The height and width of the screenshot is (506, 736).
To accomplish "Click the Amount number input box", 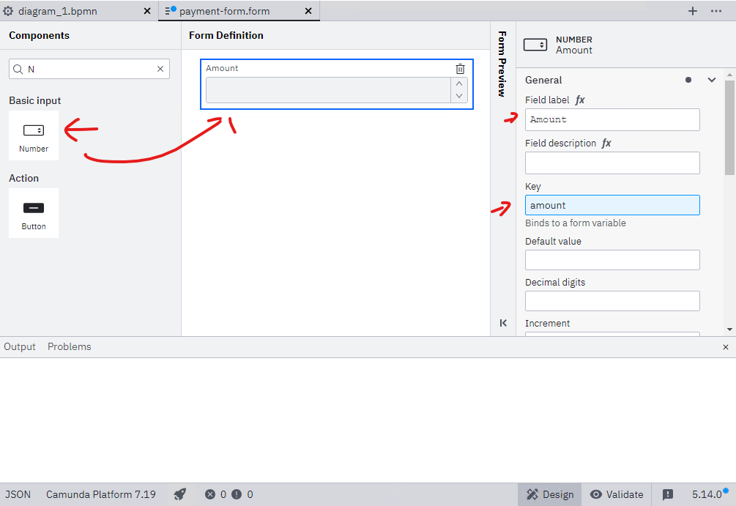I will tap(328, 90).
